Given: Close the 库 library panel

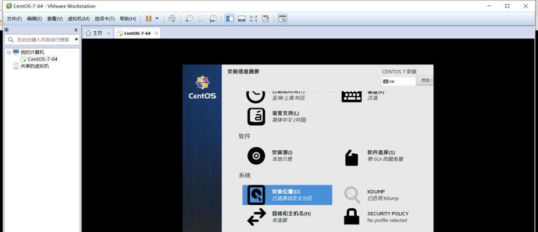Looking at the screenshot, I should 76,30.
